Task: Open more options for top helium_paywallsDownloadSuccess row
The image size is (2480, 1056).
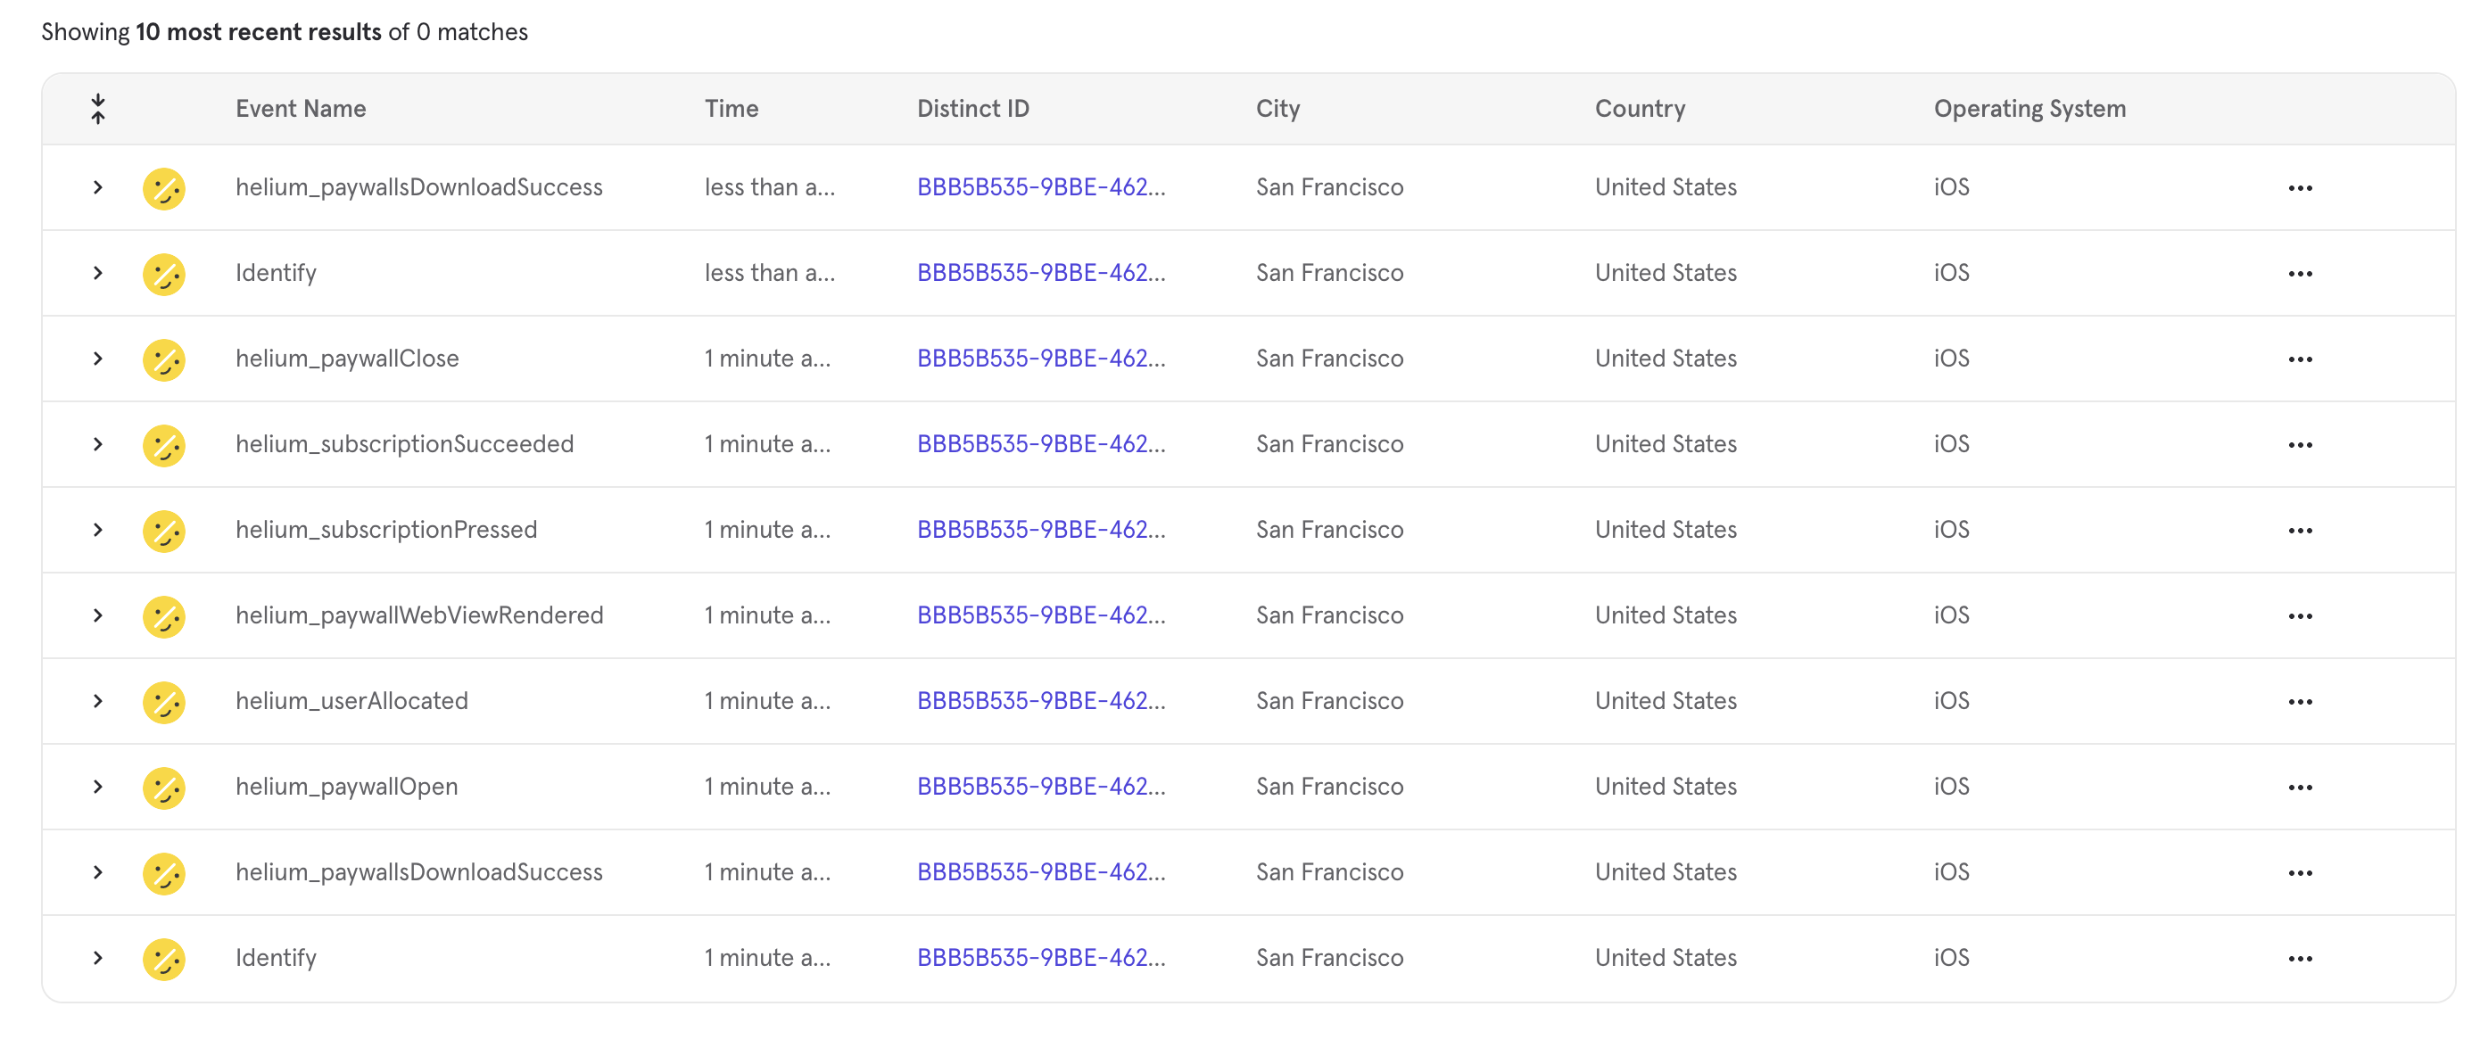Action: click(x=2299, y=187)
